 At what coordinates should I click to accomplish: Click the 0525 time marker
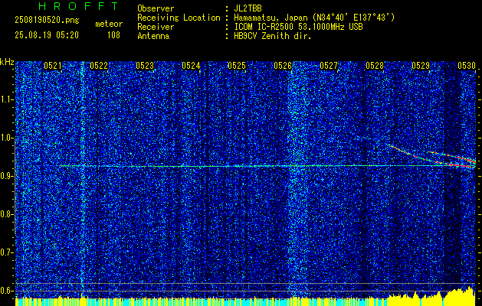pos(237,66)
